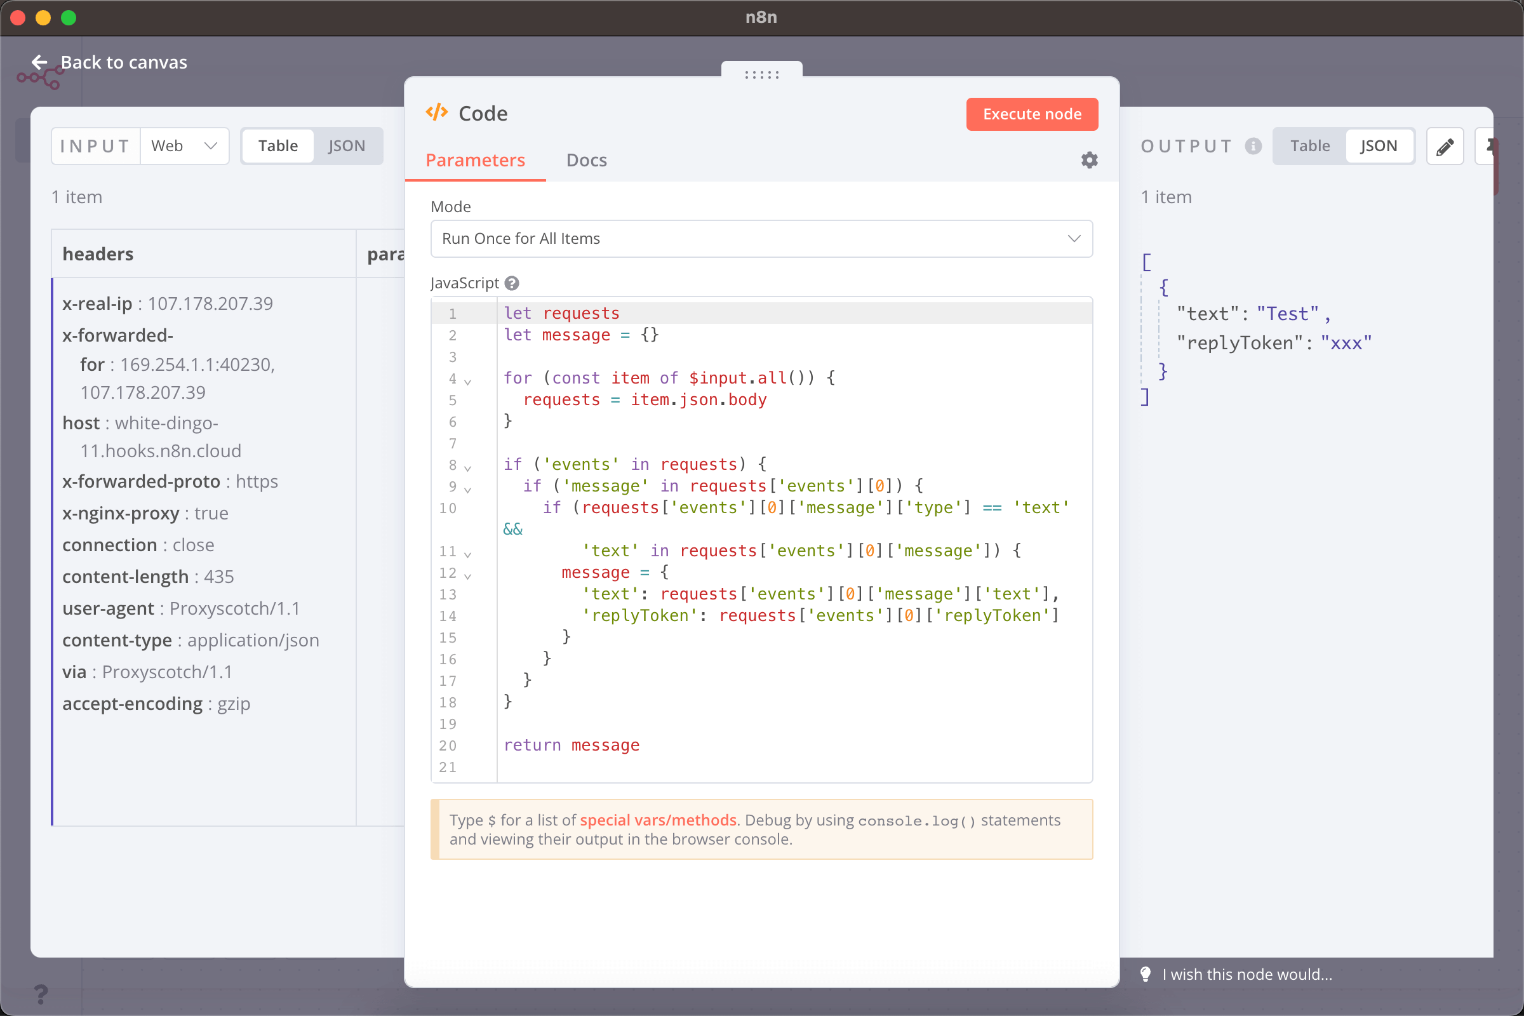
Task: Click the pencil edit output icon
Action: tap(1444, 147)
